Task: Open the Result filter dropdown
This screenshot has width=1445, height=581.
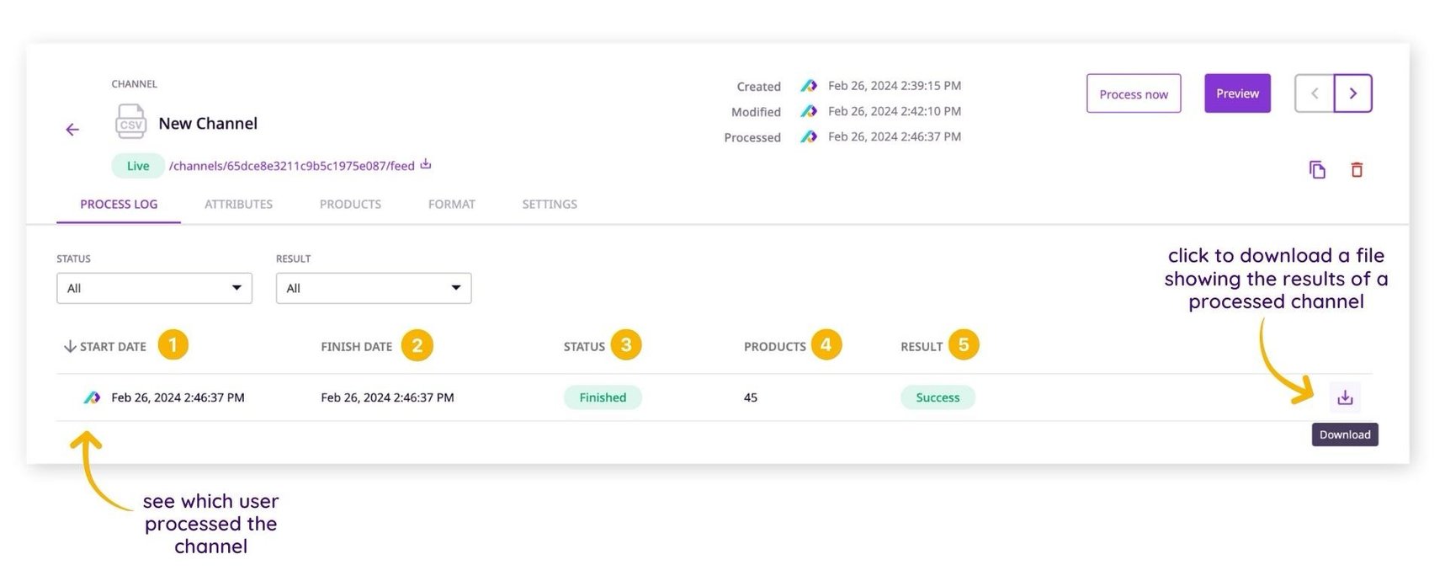Action: pos(374,288)
